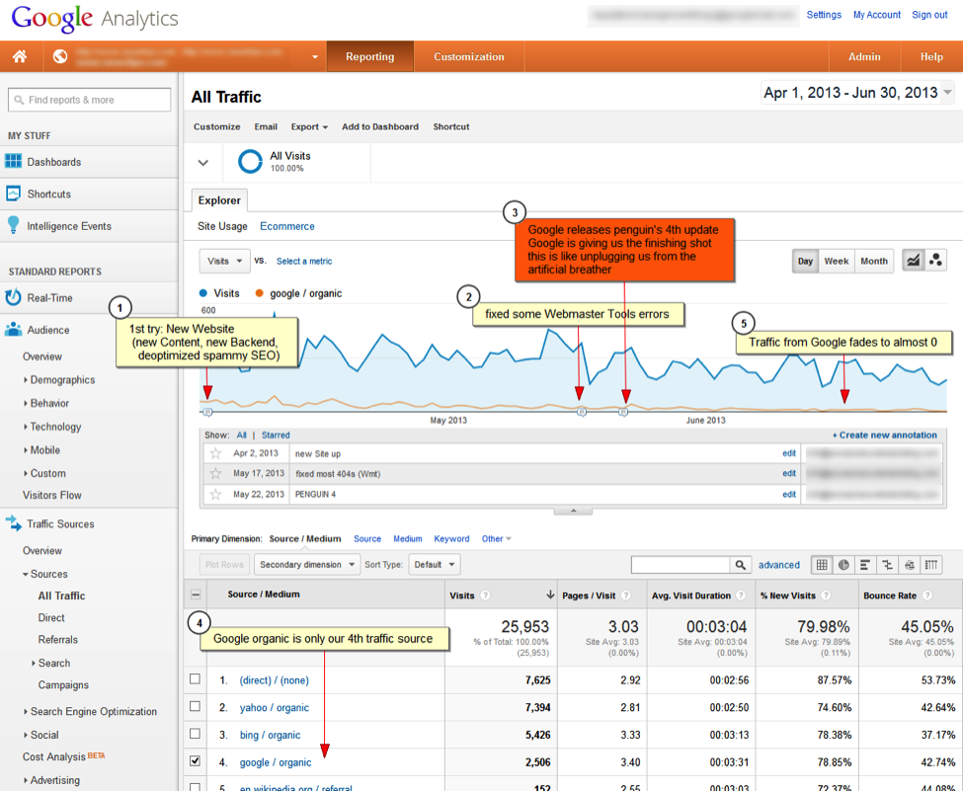Open the Sort Type Default dropdown

point(435,564)
